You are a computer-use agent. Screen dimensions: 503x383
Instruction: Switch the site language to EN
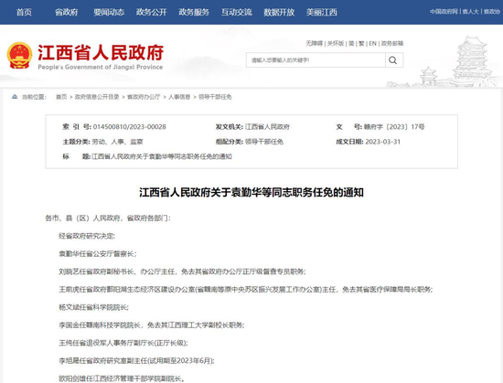(x=372, y=43)
